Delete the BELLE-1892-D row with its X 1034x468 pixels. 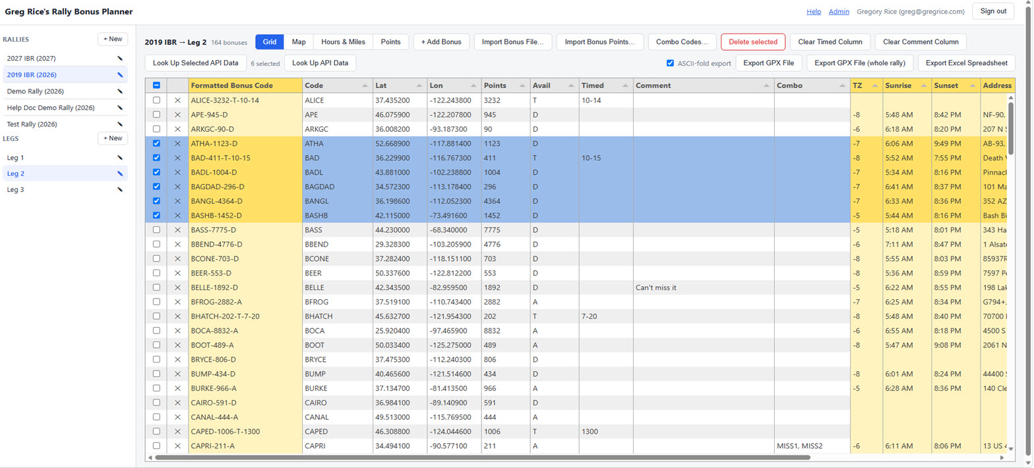click(x=177, y=287)
